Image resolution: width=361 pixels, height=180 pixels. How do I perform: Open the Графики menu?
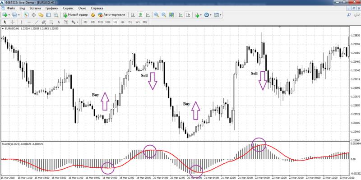coord(52,8)
